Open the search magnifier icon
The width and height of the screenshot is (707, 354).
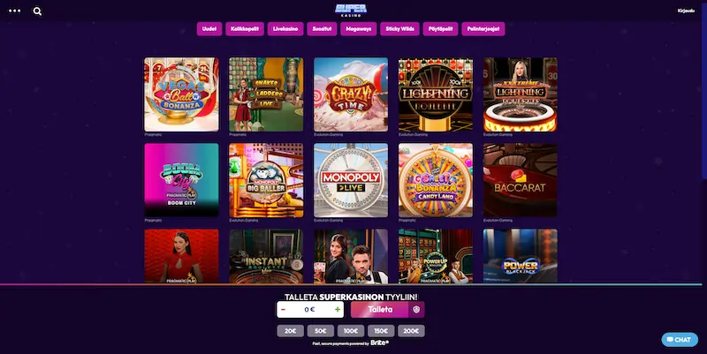click(37, 11)
